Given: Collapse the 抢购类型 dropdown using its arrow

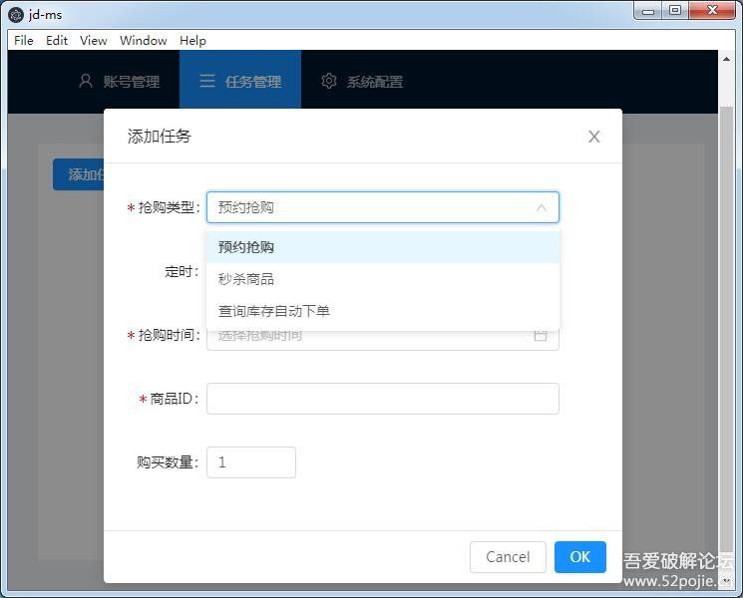Looking at the screenshot, I should click(x=542, y=207).
